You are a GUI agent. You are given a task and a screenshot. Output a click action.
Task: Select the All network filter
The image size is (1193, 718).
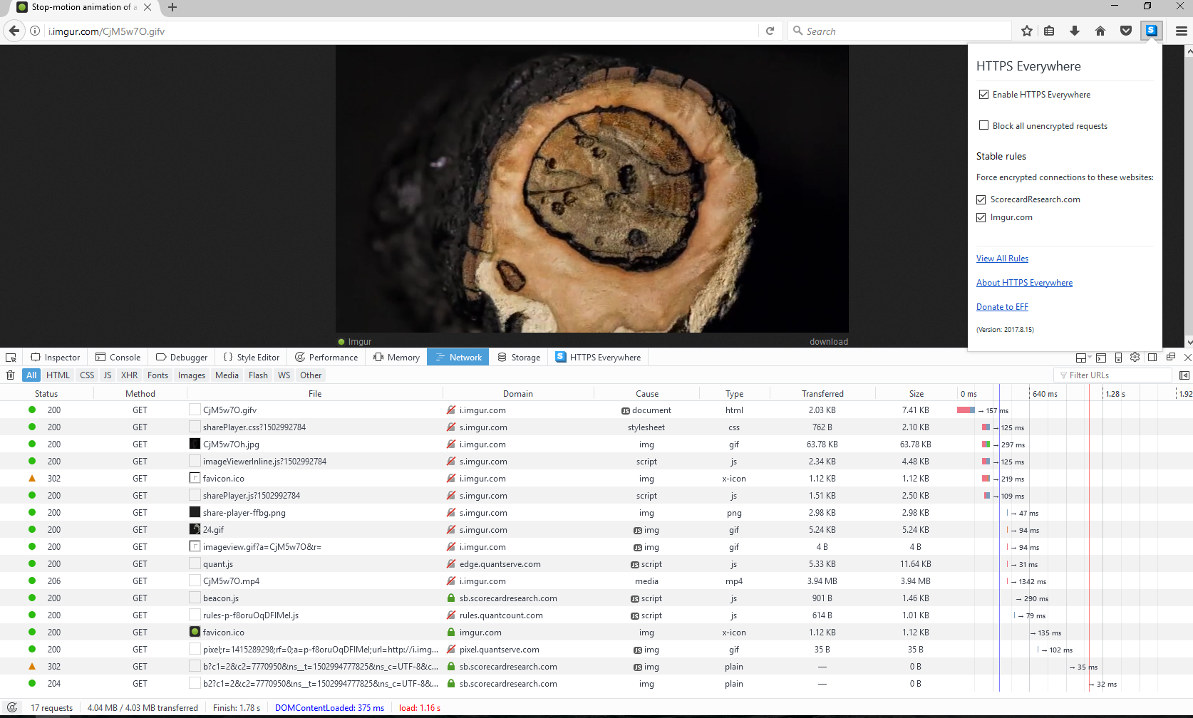[x=31, y=375]
